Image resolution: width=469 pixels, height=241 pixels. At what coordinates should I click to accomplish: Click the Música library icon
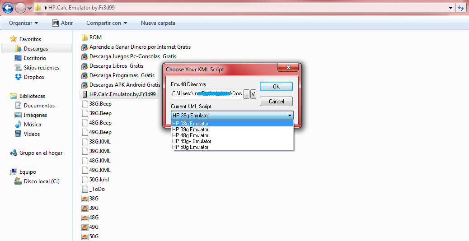point(18,125)
